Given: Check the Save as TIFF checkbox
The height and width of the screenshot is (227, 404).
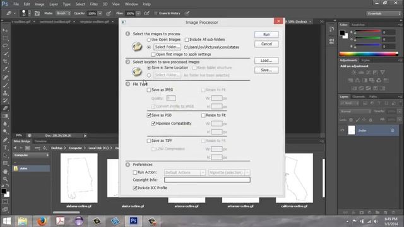Looking at the screenshot, I should [x=149, y=141].
